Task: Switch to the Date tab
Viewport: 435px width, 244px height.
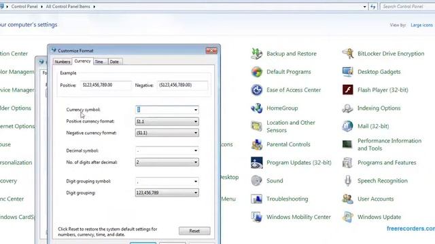Action: coord(114,62)
